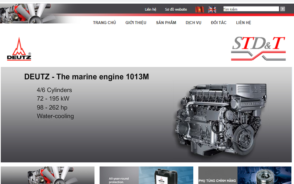Viewport: 294px width, 184px height.
Task: Click the '72 - 195 kW' text
Action: click(53, 99)
